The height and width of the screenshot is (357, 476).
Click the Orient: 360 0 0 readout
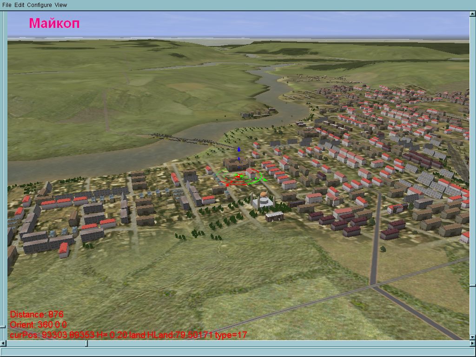(x=38, y=324)
